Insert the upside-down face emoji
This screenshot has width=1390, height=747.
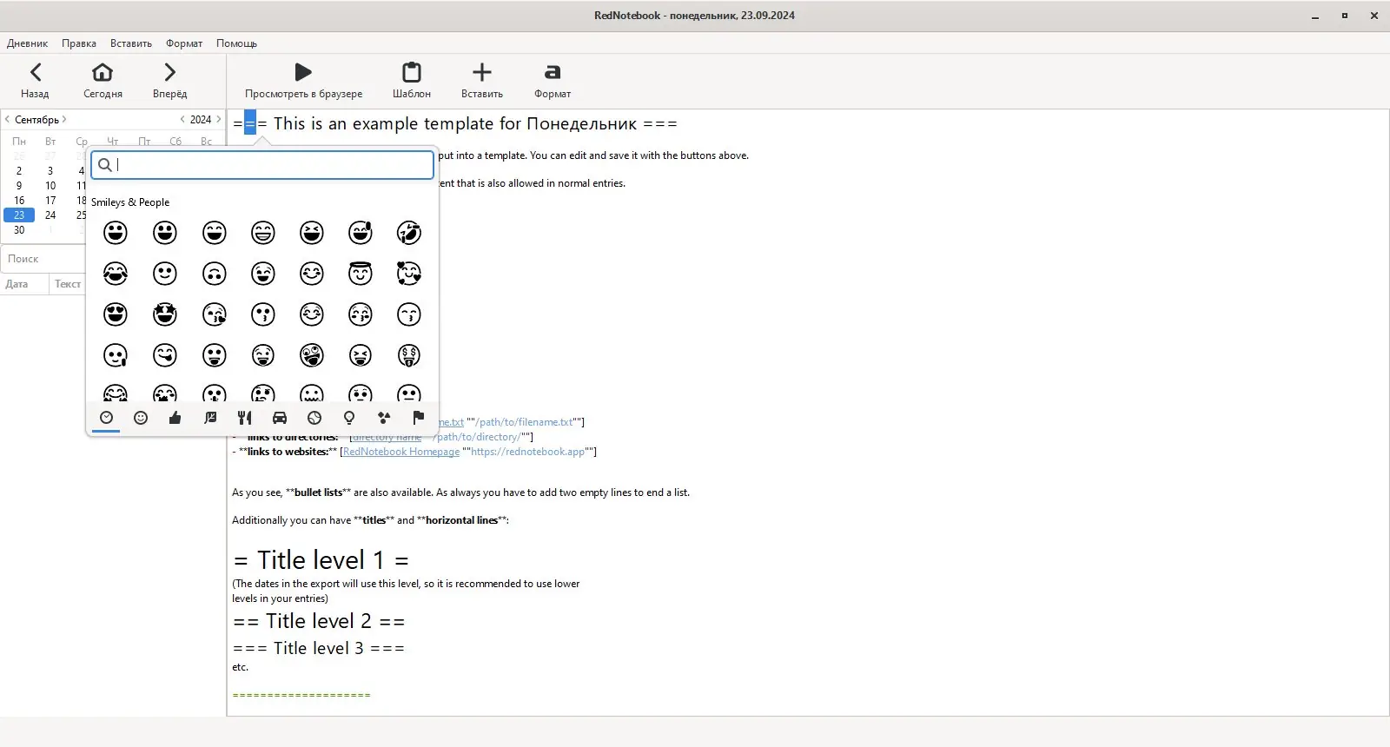coord(214,274)
